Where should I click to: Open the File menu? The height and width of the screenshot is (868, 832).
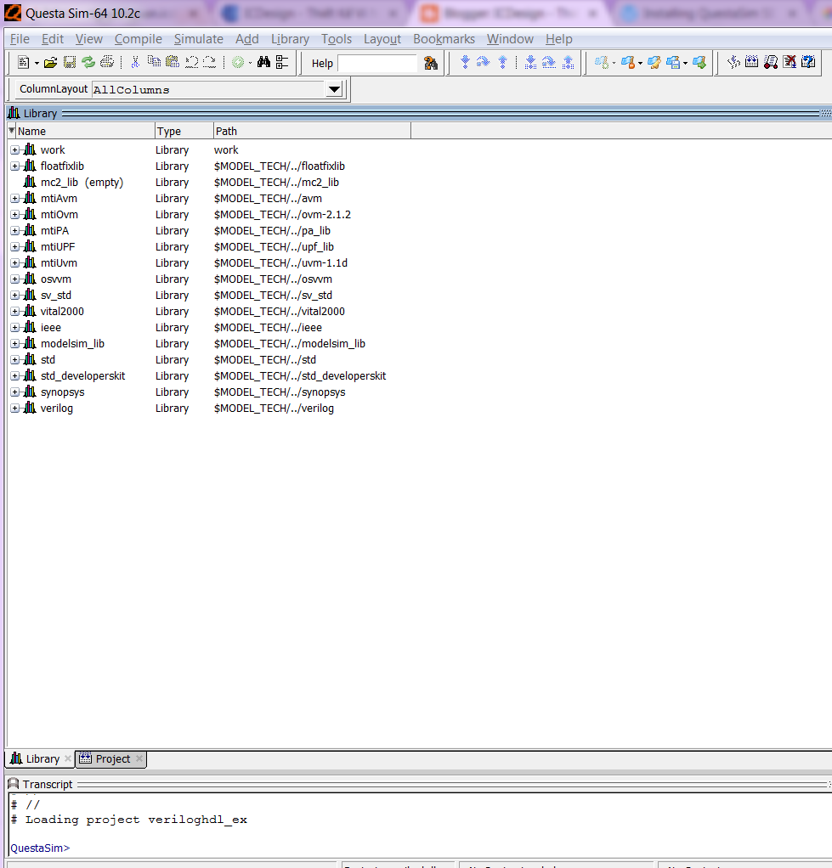[20, 39]
